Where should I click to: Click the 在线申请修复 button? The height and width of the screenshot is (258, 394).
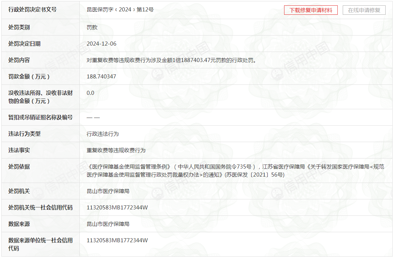[x=364, y=10]
